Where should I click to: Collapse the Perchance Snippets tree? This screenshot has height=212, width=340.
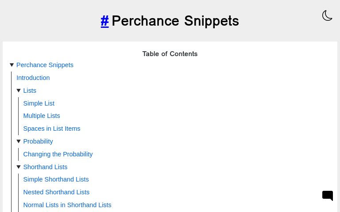click(12, 65)
